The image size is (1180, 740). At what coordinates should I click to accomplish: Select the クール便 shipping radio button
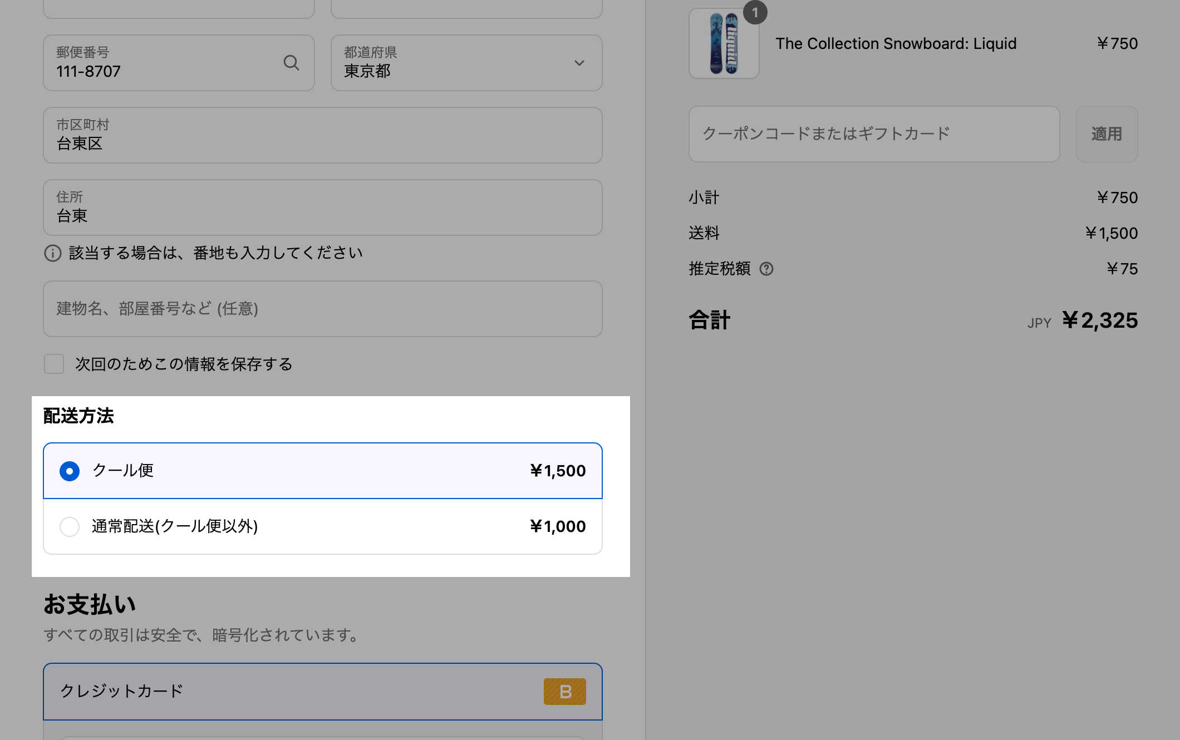pos(70,471)
